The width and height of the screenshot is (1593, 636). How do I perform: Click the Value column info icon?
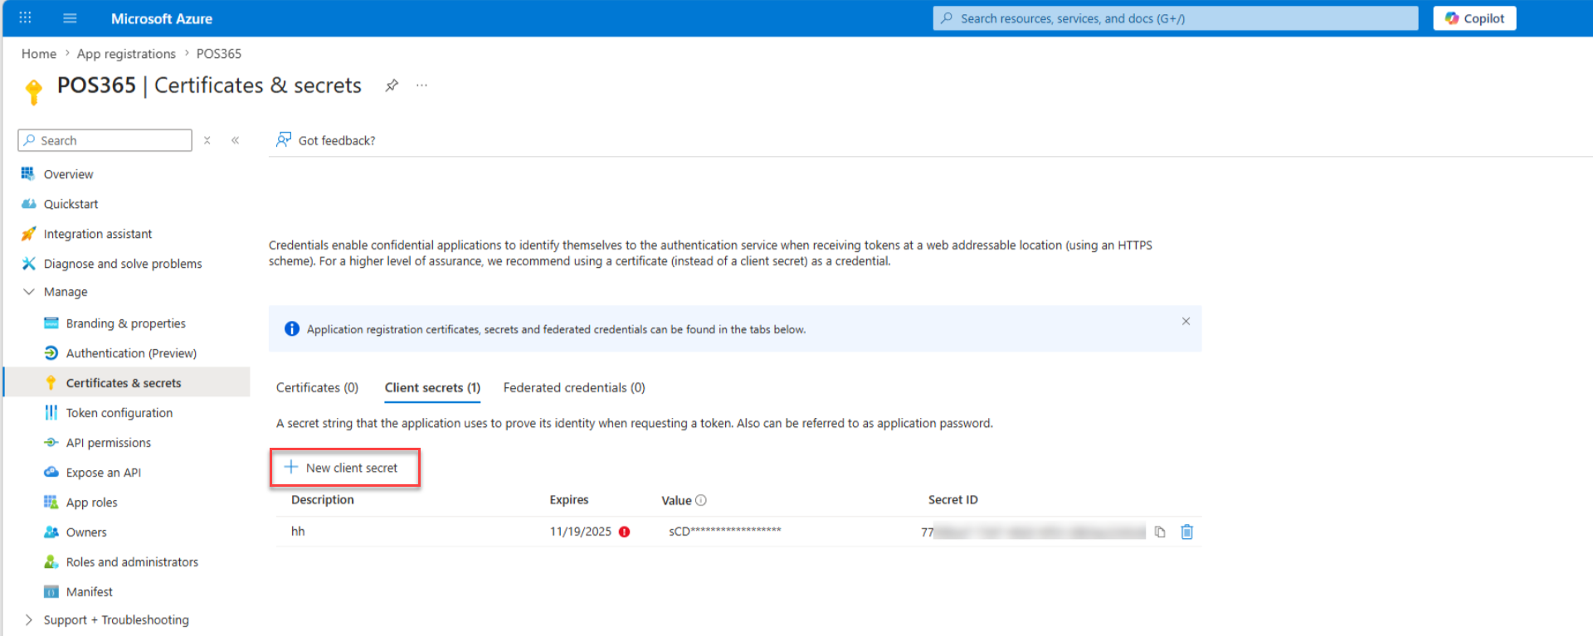701,500
